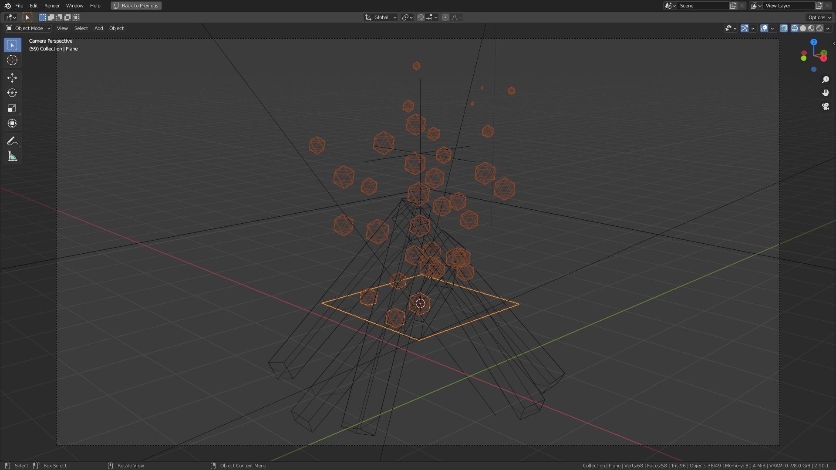
Task: Open the Render menu
Action: coord(52,6)
